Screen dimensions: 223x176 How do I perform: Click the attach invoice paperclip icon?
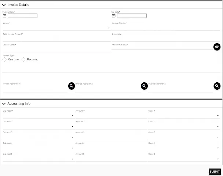point(217,47)
